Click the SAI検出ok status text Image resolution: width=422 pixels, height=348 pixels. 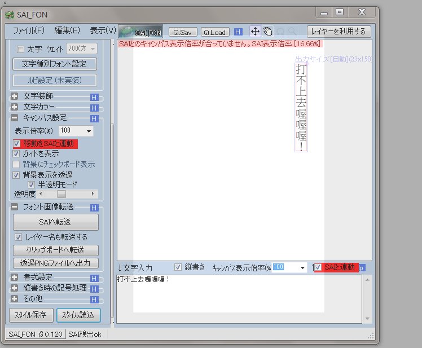85,334
